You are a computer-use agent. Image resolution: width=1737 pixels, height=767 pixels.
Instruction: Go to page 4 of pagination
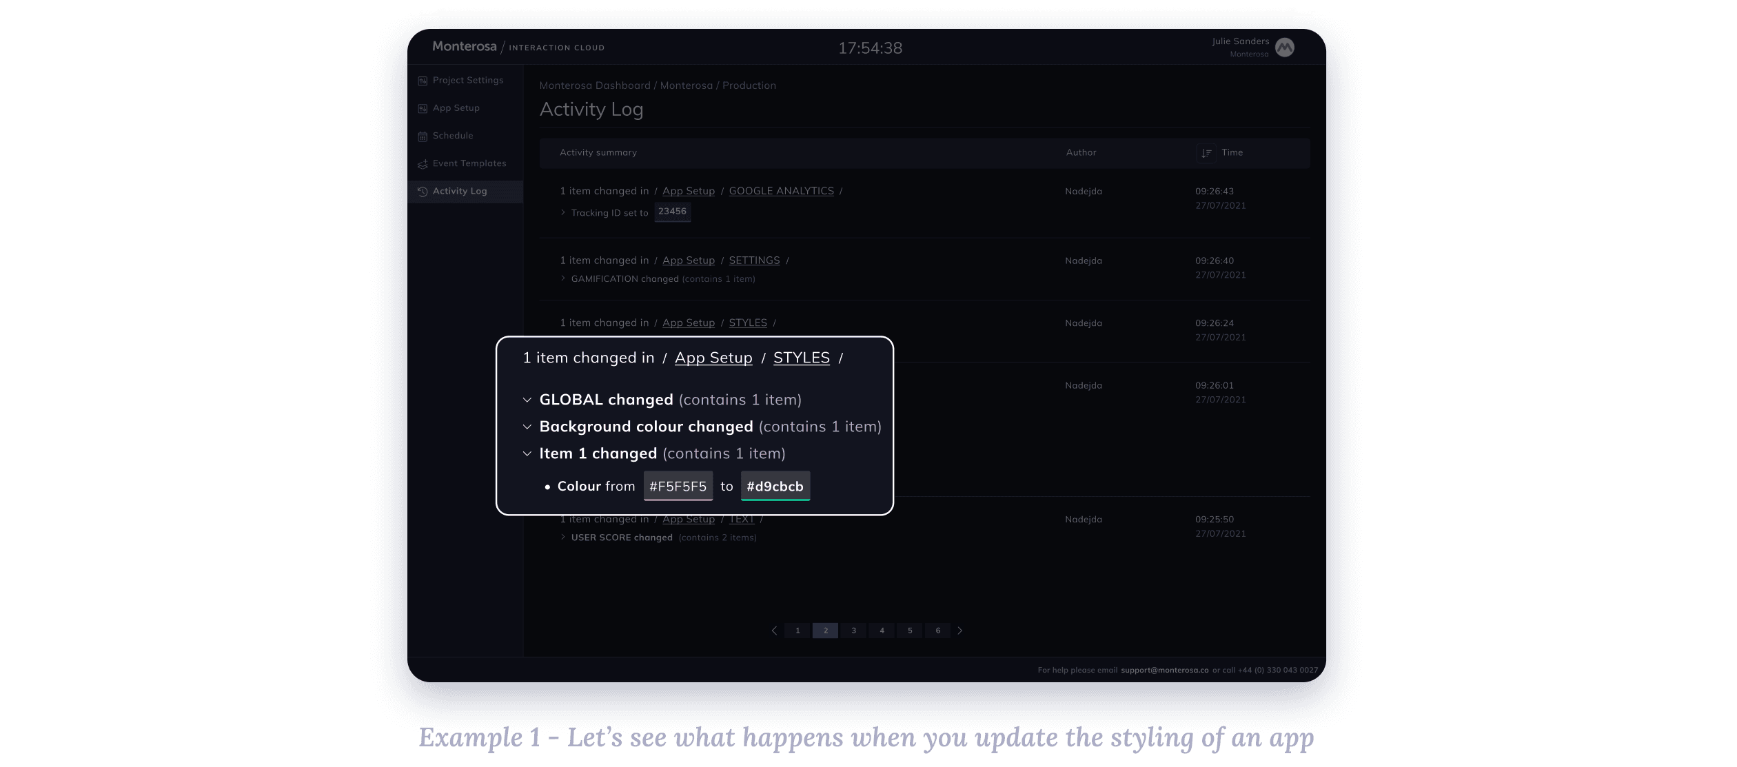(882, 631)
